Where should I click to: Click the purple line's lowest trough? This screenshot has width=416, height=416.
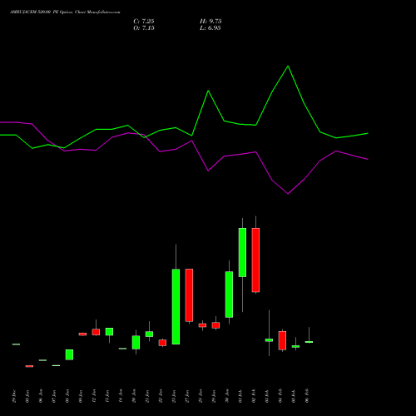coord(288,194)
